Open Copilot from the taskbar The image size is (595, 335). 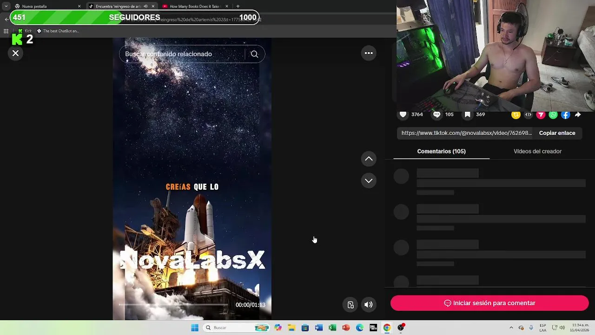pos(278,328)
